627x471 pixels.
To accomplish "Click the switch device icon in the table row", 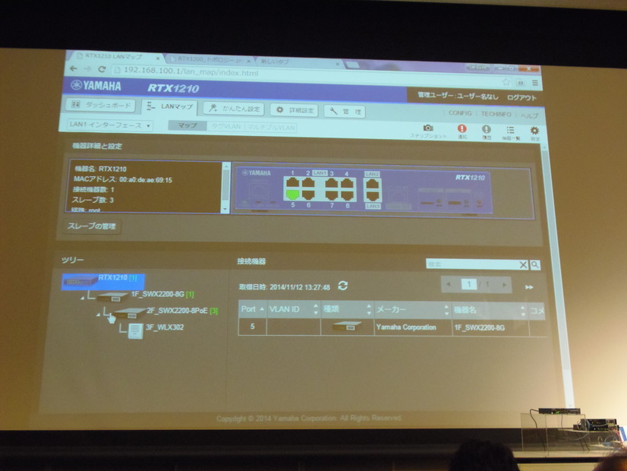I will 347,326.
